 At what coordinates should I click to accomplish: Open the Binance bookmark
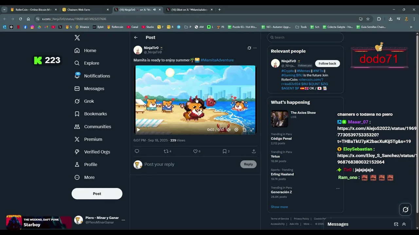click(82, 27)
